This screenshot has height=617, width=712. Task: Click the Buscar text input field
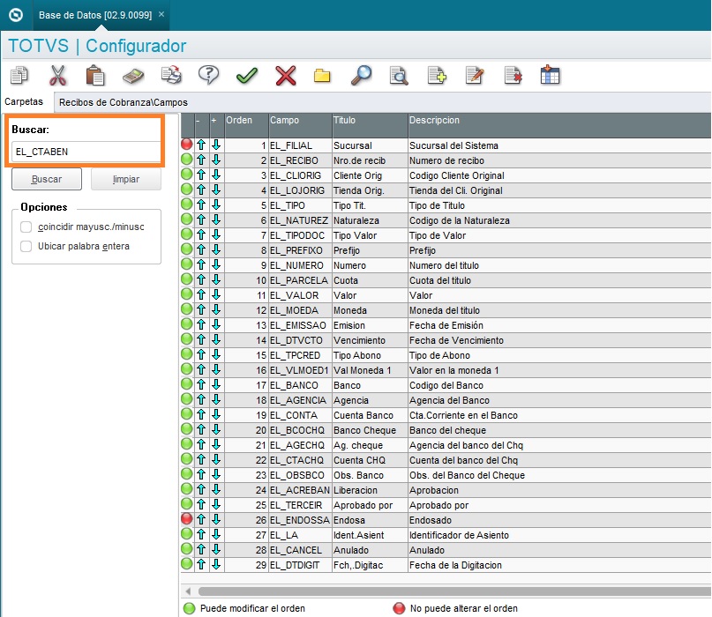coord(86,152)
